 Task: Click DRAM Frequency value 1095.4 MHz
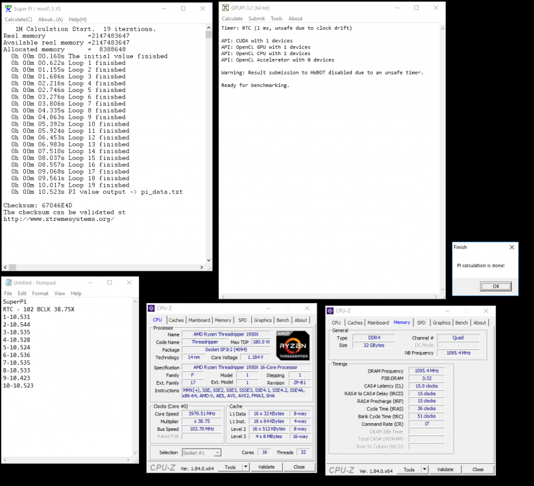click(x=427, y=371)
